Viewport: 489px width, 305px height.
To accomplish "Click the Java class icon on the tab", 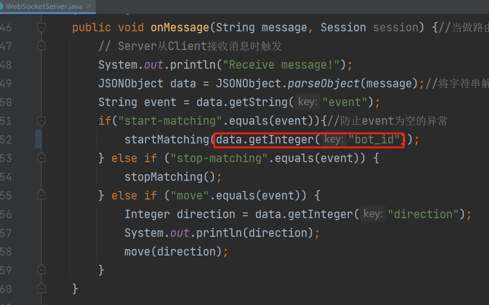I will click(x=1, y=6).
